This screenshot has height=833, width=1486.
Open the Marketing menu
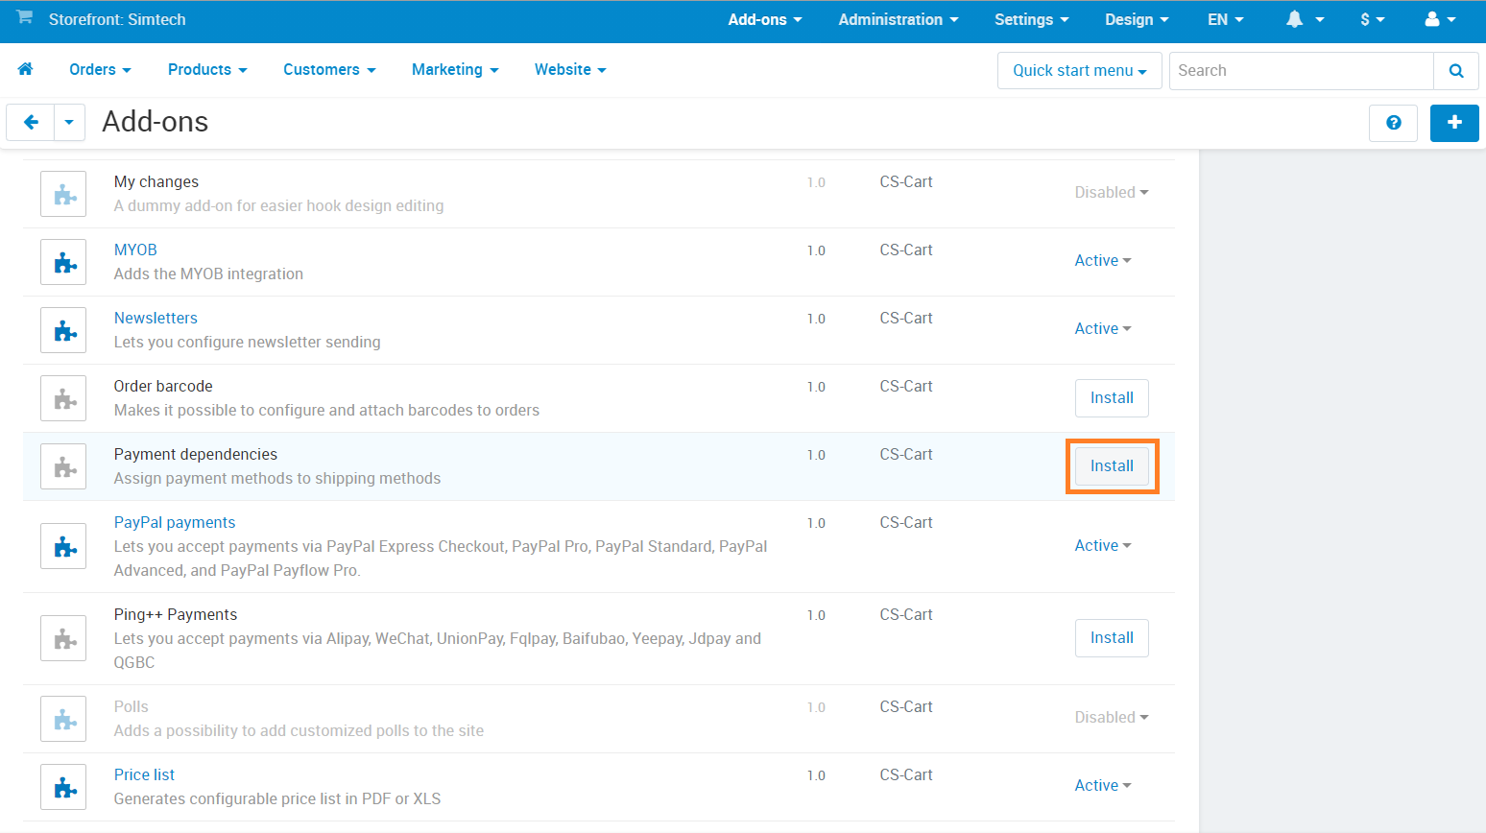[x=455, y=70]
